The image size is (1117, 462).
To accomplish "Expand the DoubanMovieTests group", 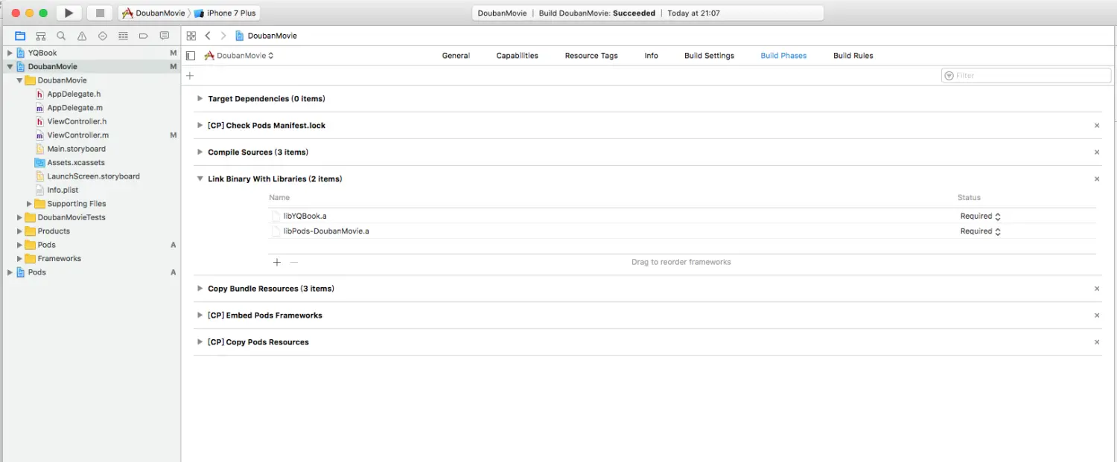I will tap(20, 217).
